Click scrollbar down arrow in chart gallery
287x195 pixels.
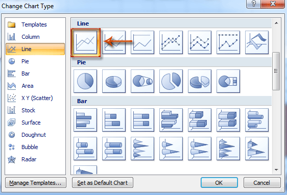(x=276, y=170)
